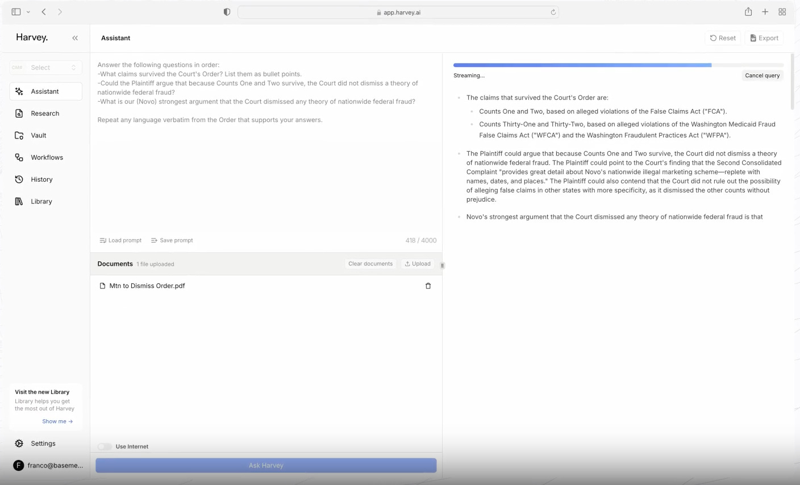Viewport: 800px width, 485px height.
Task: Open the client matter Select dropdown
Action: point(46,68)
